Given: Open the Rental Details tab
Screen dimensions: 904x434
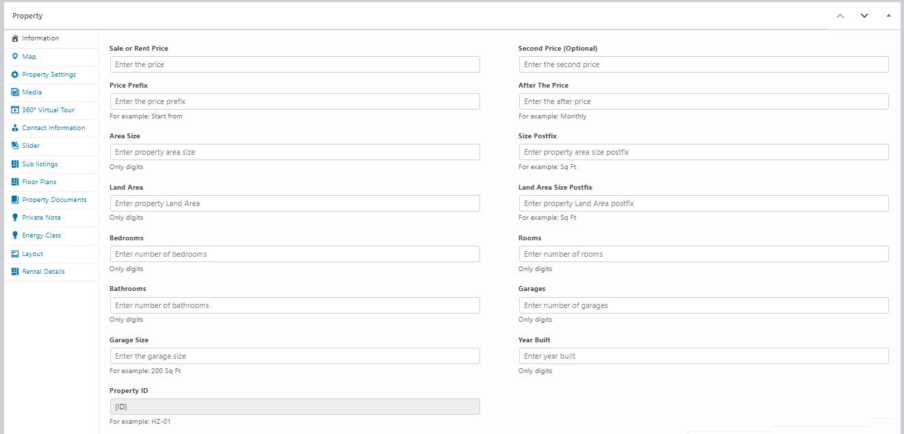Looking at the screenshot, I should click(51, 272).
